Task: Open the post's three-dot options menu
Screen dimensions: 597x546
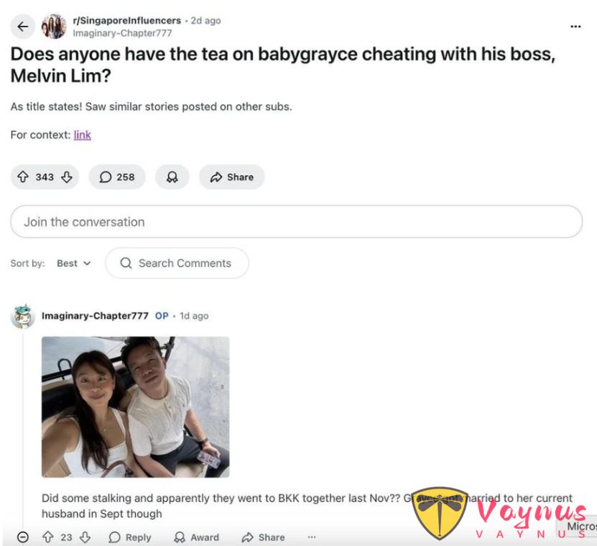Action: point(575,27)
